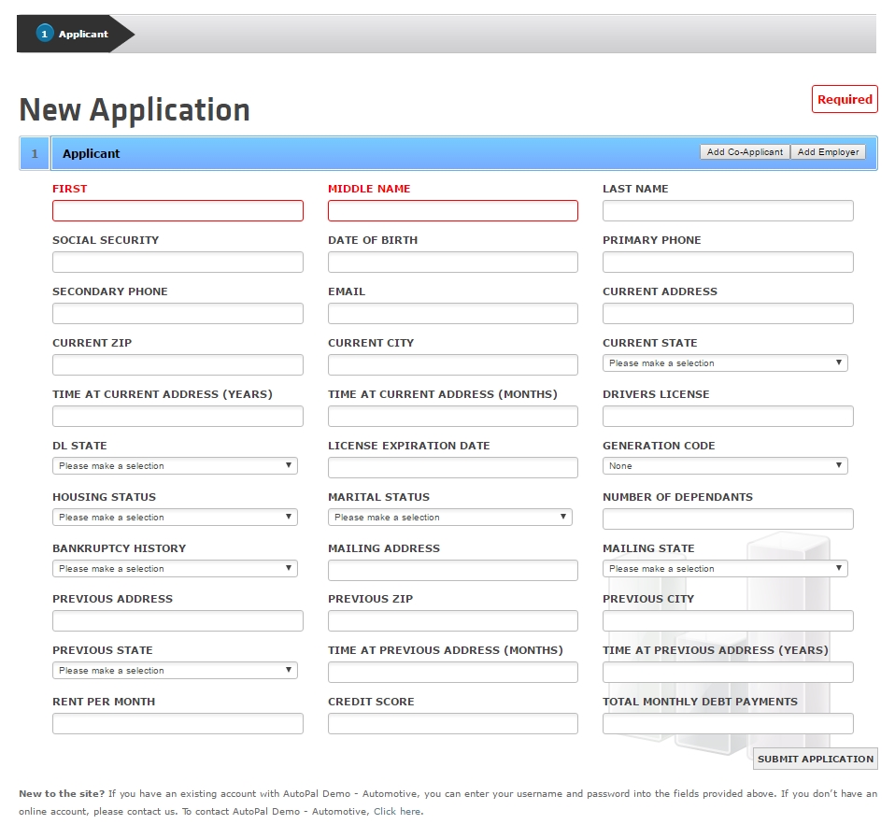Screen dimensions: 895x824
Task: Click the Required indicator box
Action: (x=845, y=99)
